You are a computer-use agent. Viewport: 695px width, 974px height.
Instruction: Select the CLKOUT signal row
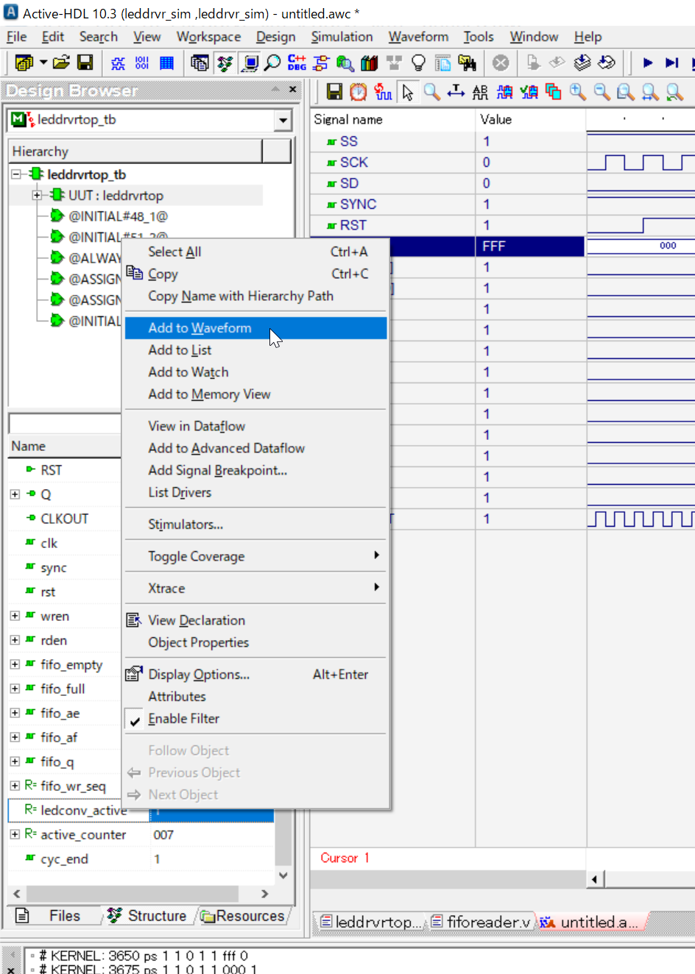click(64, 519)
